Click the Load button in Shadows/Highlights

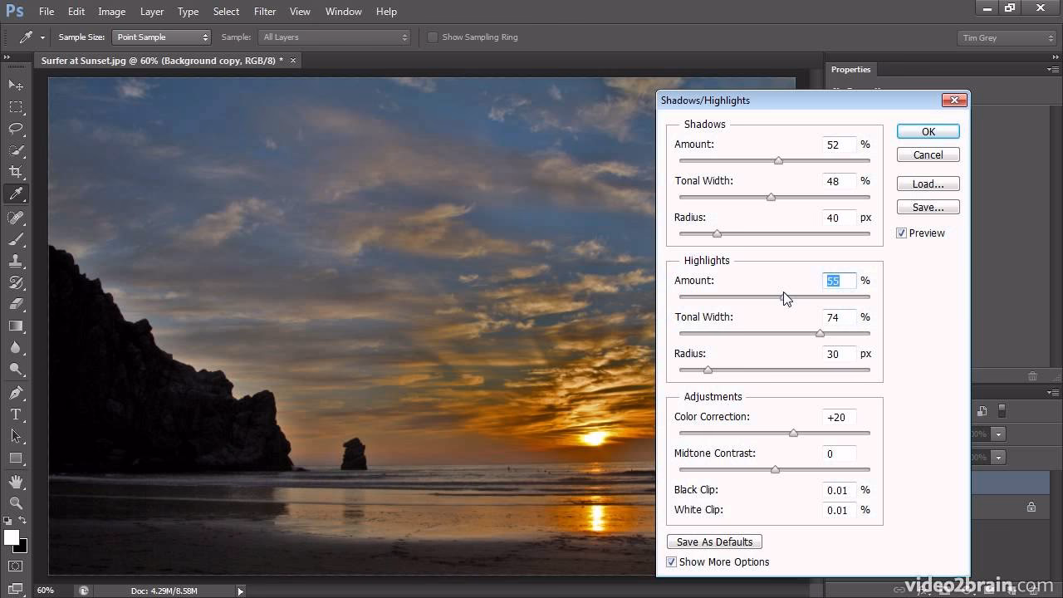pyautogui.click(x=928, y=183)
